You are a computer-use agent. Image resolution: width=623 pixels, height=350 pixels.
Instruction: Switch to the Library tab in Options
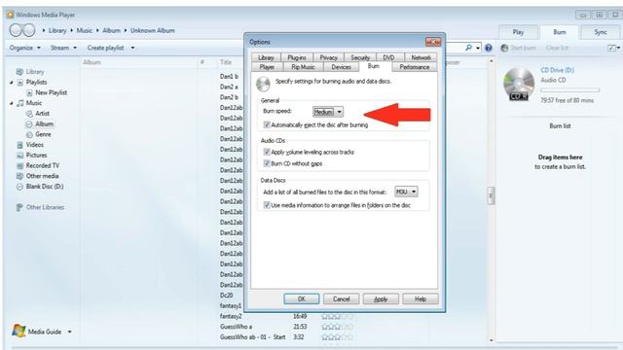coord(266,57)
